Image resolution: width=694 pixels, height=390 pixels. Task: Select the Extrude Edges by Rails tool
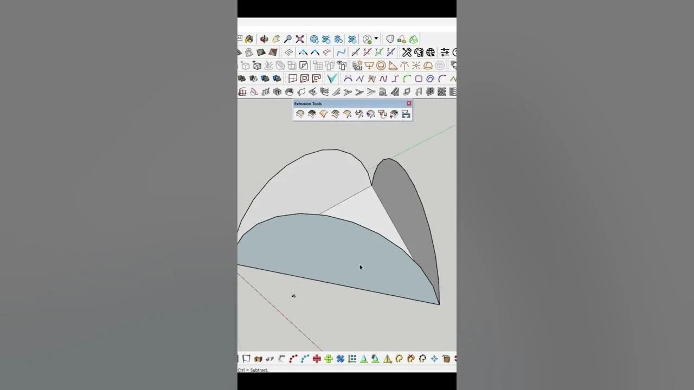point(301,114)
